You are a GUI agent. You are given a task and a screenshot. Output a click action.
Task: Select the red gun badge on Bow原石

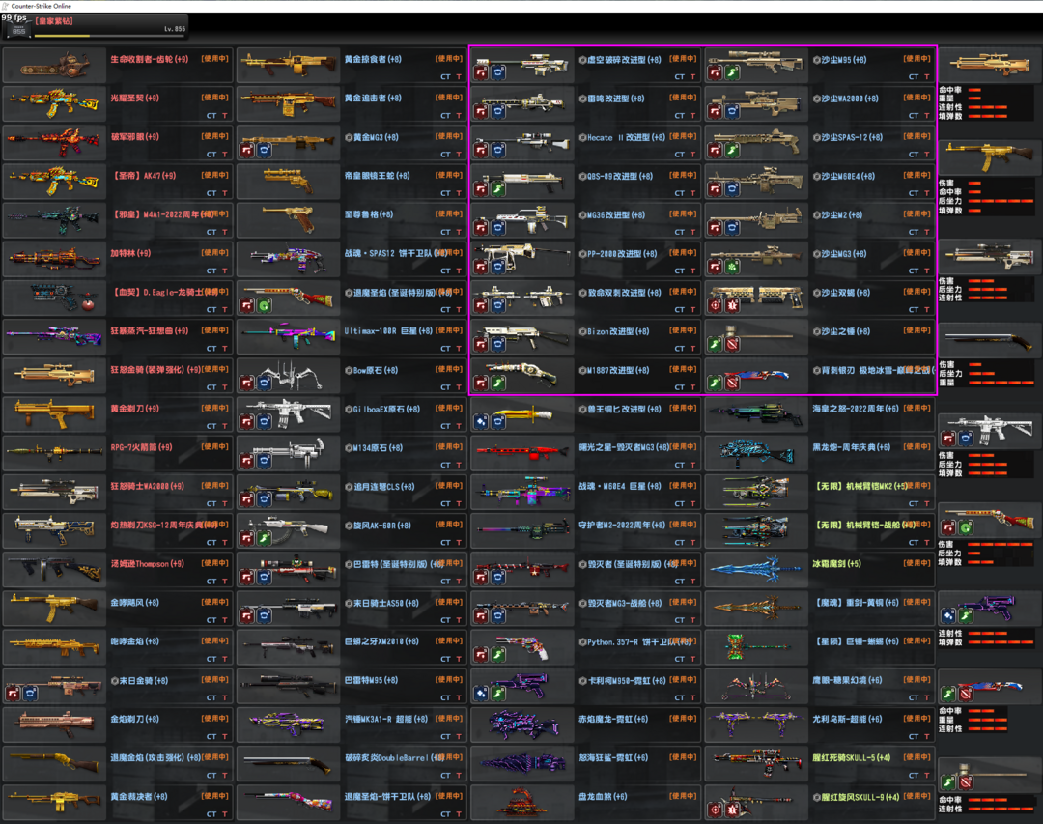pos(247,384)
